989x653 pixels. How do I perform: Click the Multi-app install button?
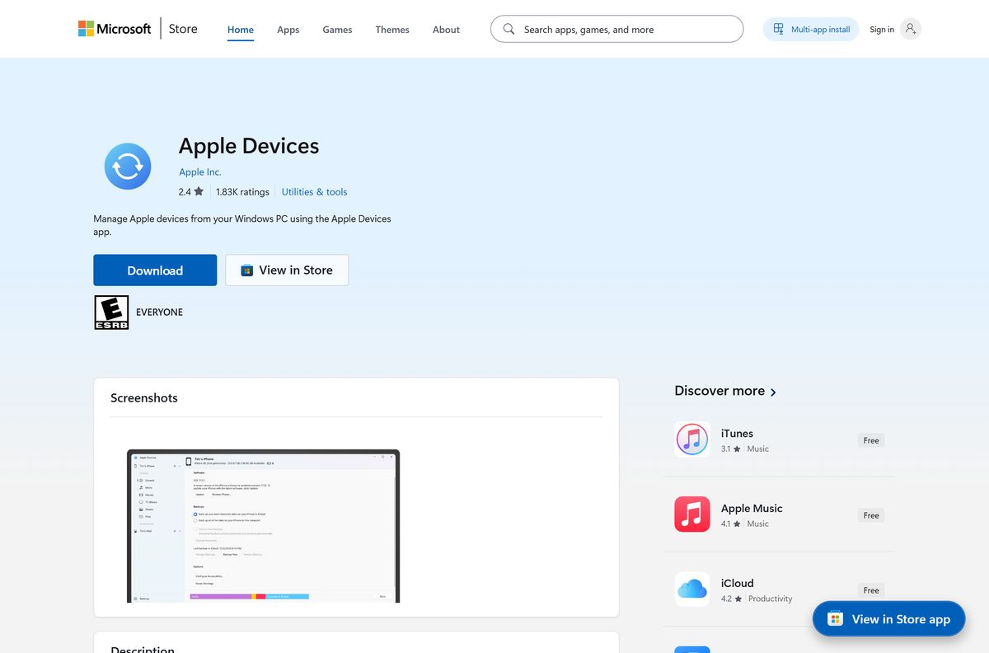tap(811, 30)
